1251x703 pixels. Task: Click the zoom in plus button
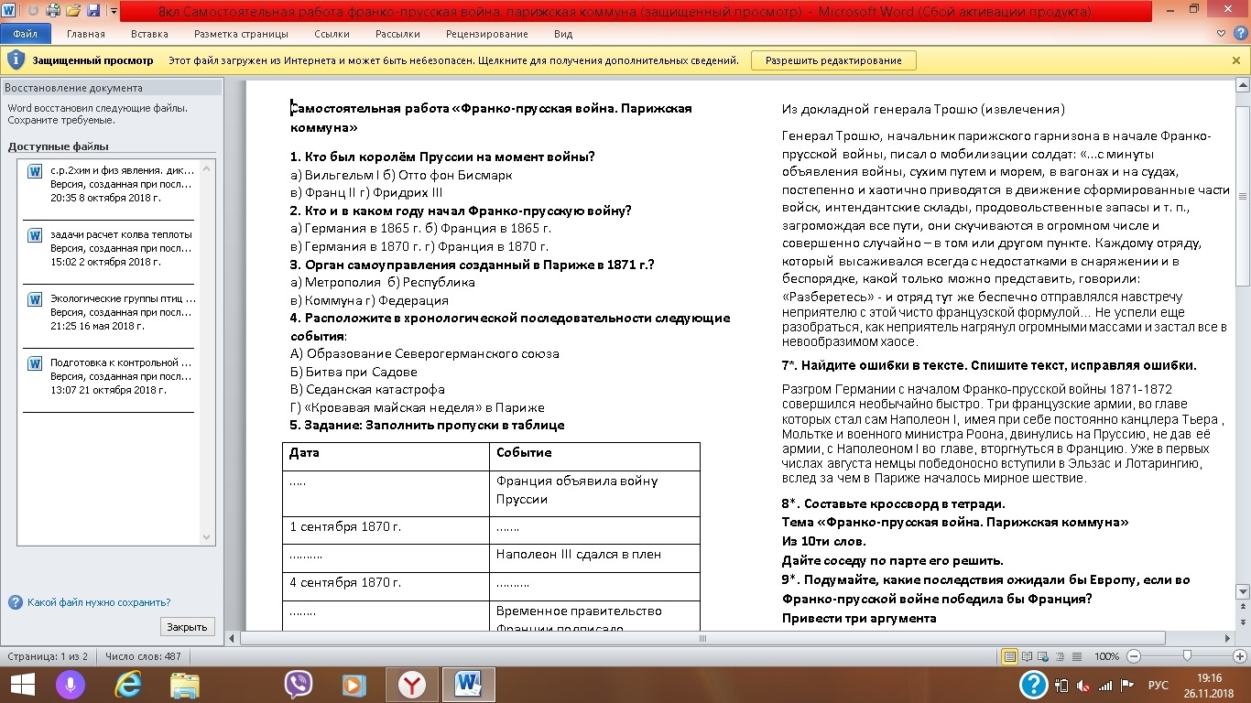click(1239, 656)
